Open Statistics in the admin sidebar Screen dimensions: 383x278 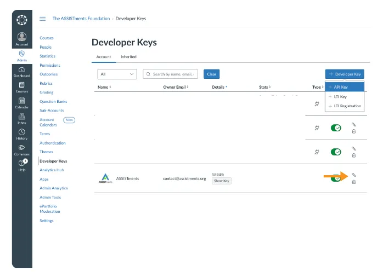point(47,56)
